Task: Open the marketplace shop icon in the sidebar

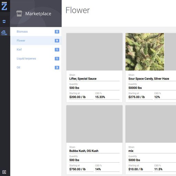Action: point(4,21)
